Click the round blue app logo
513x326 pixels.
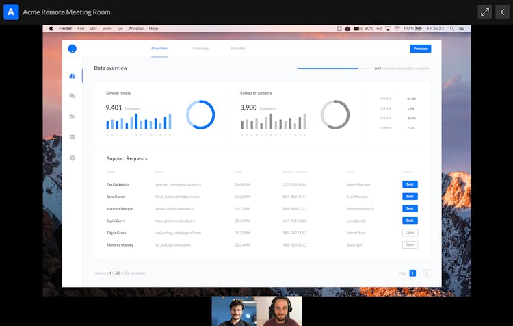tap(73, 49)
